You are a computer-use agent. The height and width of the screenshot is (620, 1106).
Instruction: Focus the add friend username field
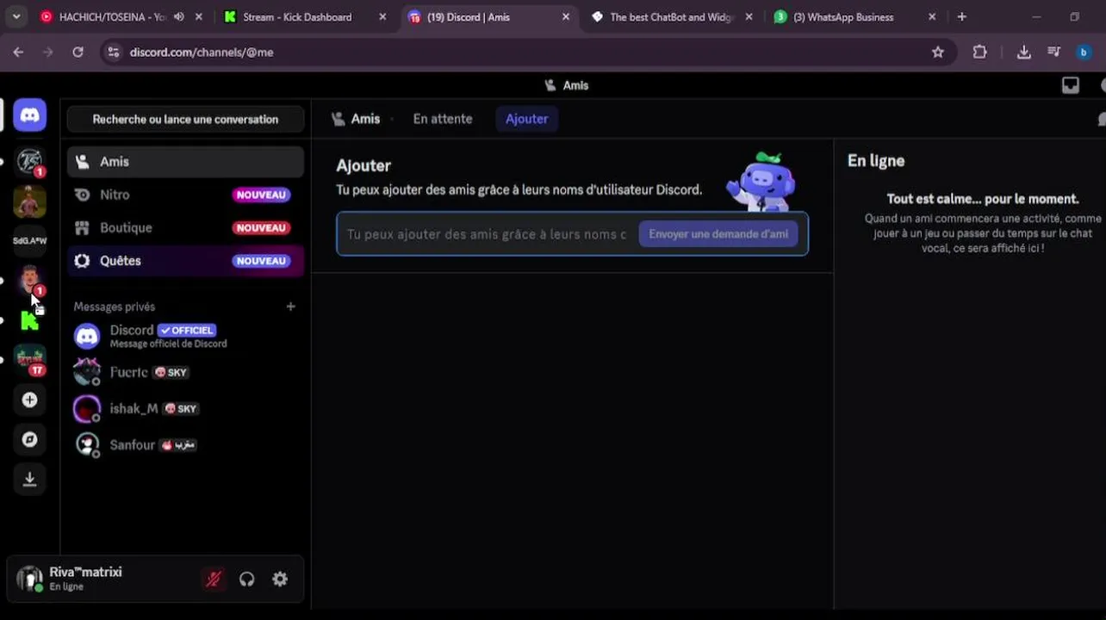point(488,234)
